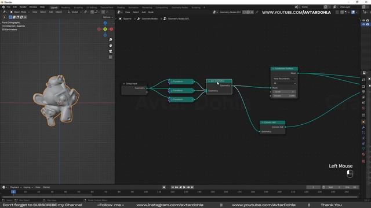Open the Render properties tab icon
Viewport: 371px width, 208px height.
363,86
